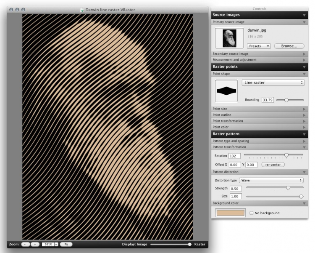Open the zoom percentage dropdown
The image size is (315, 253).
55,244
